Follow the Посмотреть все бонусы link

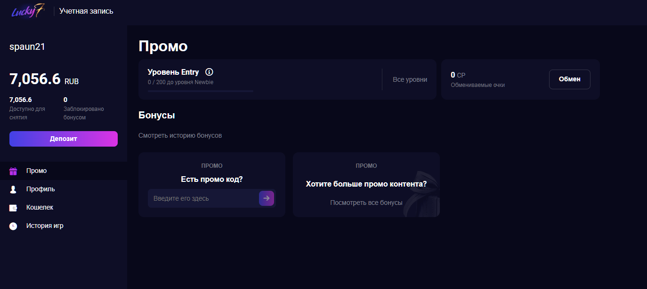pos(366,203)
